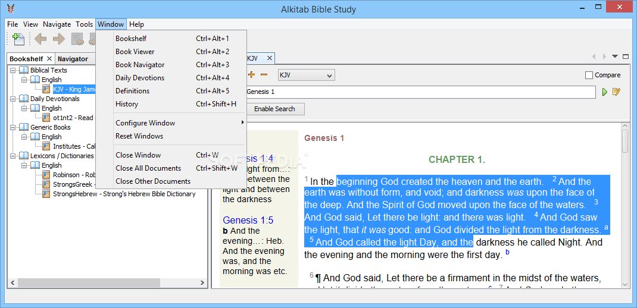637x308 pixels.
Task: Open the Tools menu
Action: pos(84,24)
